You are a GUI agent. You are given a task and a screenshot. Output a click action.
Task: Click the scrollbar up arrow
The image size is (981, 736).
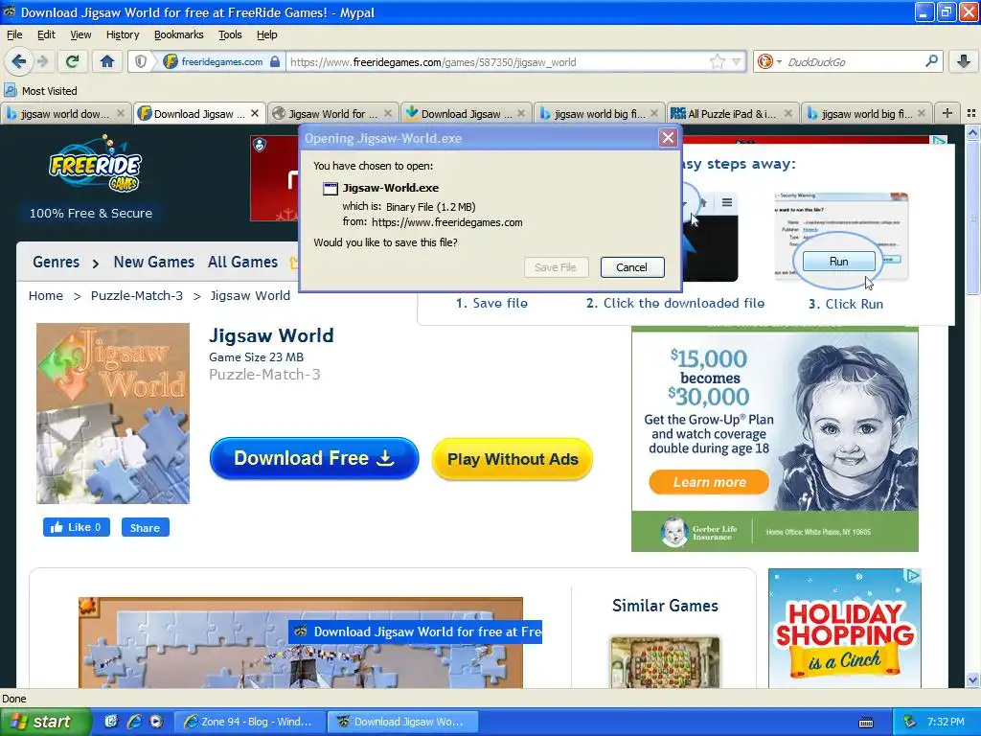[972, 132]
